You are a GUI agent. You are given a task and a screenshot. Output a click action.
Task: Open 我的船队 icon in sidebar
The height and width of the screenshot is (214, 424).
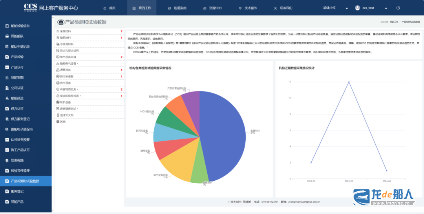coord(7,36)
